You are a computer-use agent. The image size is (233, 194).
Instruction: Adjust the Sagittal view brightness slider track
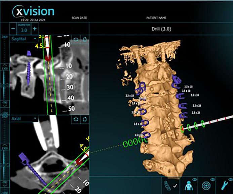pos(5,85)
